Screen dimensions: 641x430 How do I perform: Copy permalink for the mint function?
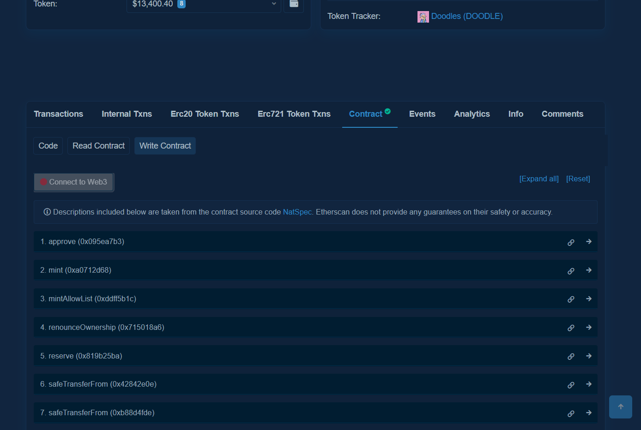571,271
